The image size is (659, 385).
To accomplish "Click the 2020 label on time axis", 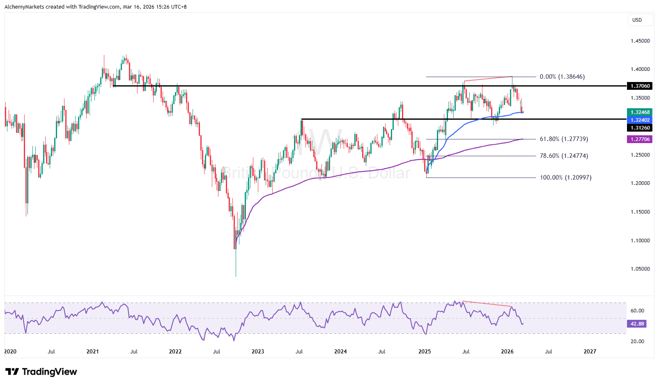I will (x=10, y=351).
